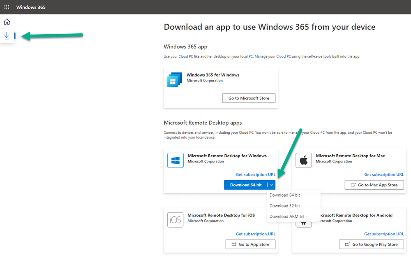Expand the download options chevron arrow
The height and width of the screenshot is (258, 411).
click(x=271, y=185)
